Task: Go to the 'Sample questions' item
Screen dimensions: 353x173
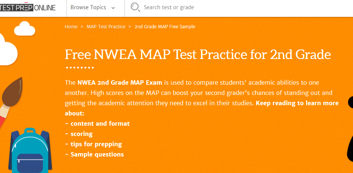Action: [x=97, y=154]
